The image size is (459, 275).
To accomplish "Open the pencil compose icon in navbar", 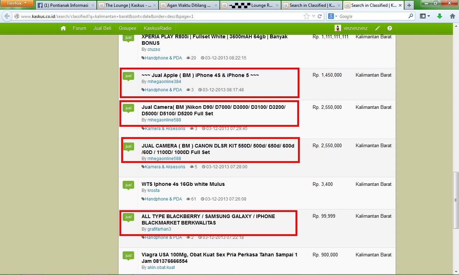I will coord(378,28).
